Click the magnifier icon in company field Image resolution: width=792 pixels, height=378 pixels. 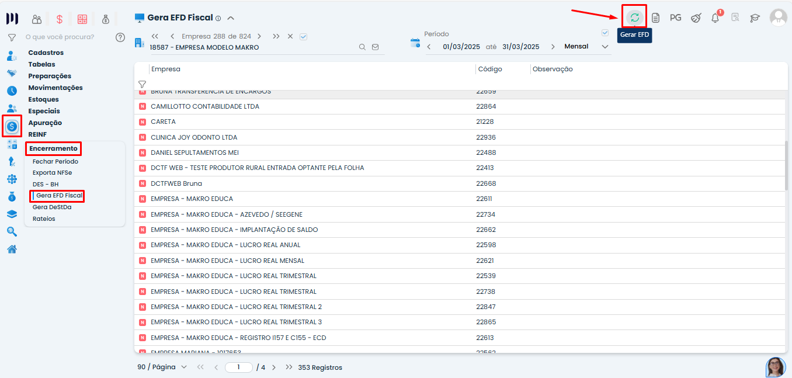362,47
